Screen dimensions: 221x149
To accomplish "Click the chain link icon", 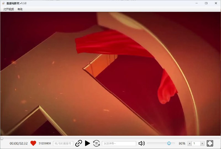I will pos(79,143).
